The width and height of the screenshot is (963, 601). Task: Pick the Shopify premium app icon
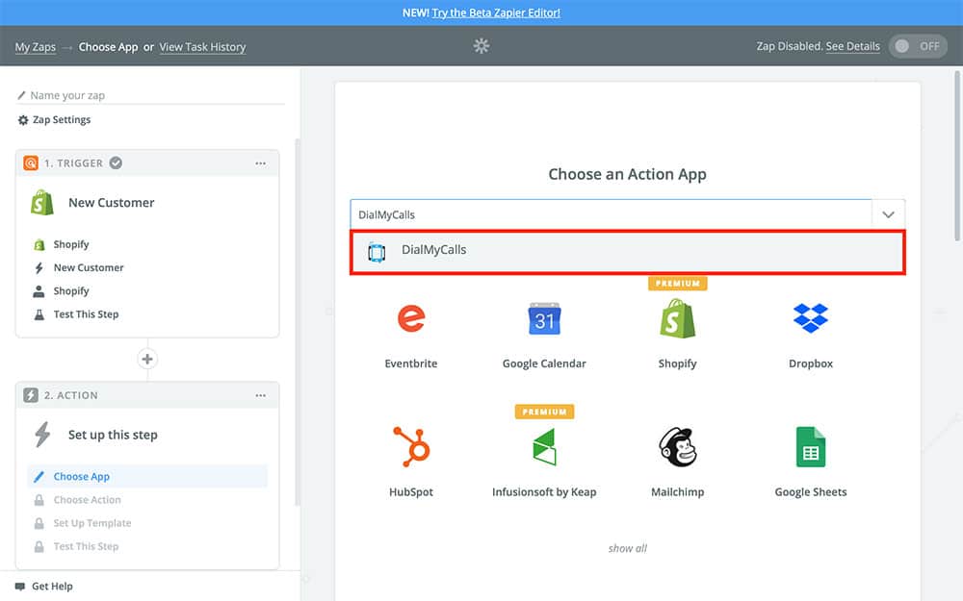tap(677, 318)
